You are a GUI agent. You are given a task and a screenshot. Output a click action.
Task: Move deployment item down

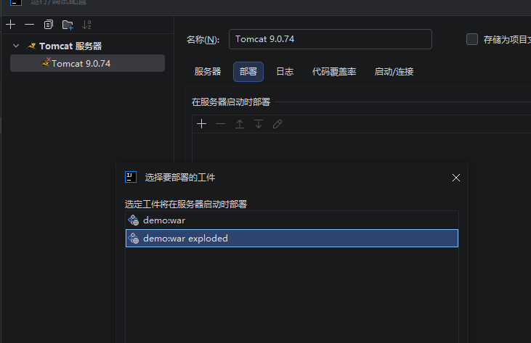(259, 124)
